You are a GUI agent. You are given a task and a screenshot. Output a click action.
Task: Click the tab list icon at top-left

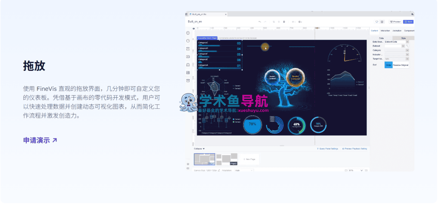(186, 14)
